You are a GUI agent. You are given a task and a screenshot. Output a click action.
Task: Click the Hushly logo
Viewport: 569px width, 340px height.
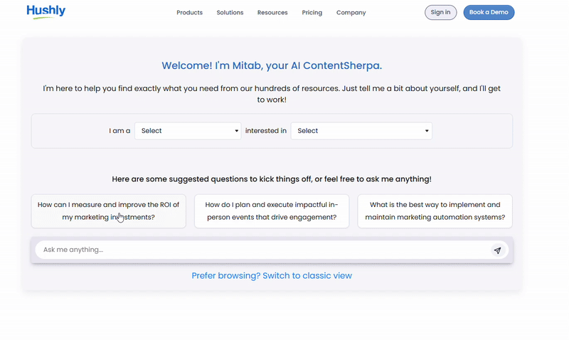(46, 12)
